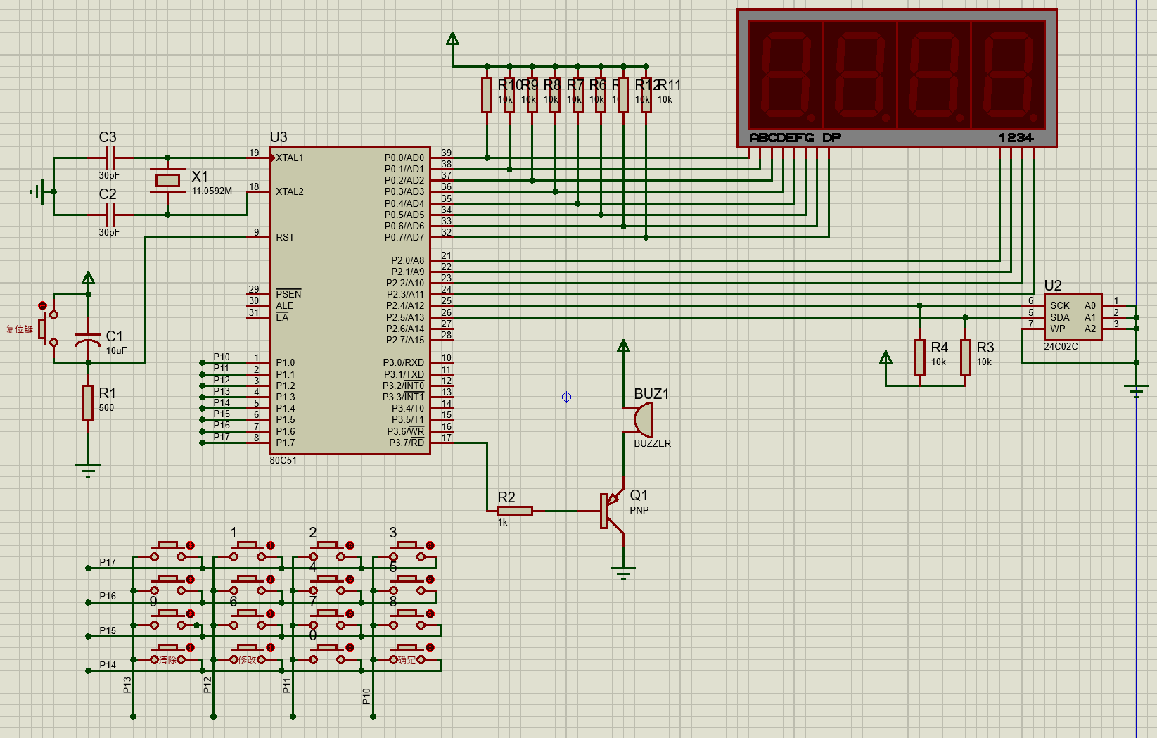Screen dimensions: 1157x738
Task: Pick the C1 10uF electrolytic capacitor
Action: (x=88, y=341)
